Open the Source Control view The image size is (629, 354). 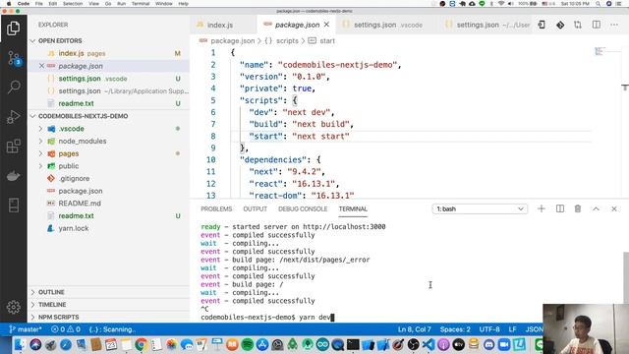14,59
